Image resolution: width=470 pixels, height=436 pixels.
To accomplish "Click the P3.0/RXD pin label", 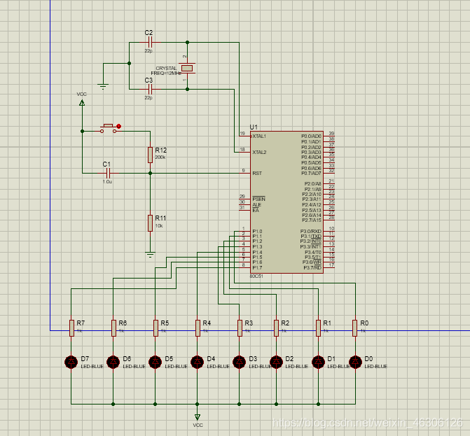I will click(x=311, y=232).
